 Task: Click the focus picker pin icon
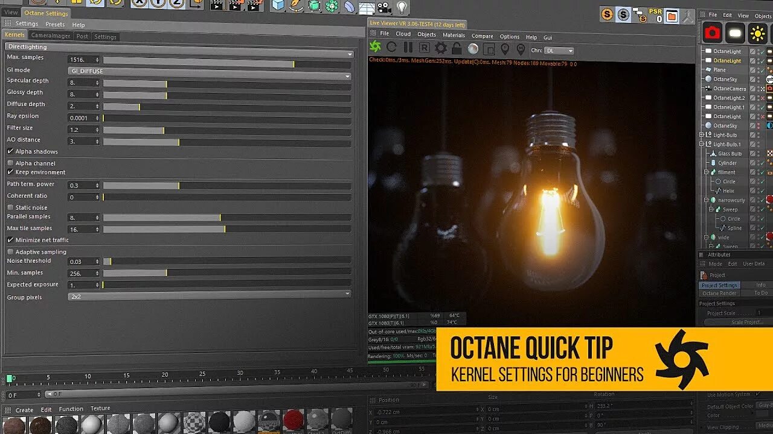(x=505, y=49)
